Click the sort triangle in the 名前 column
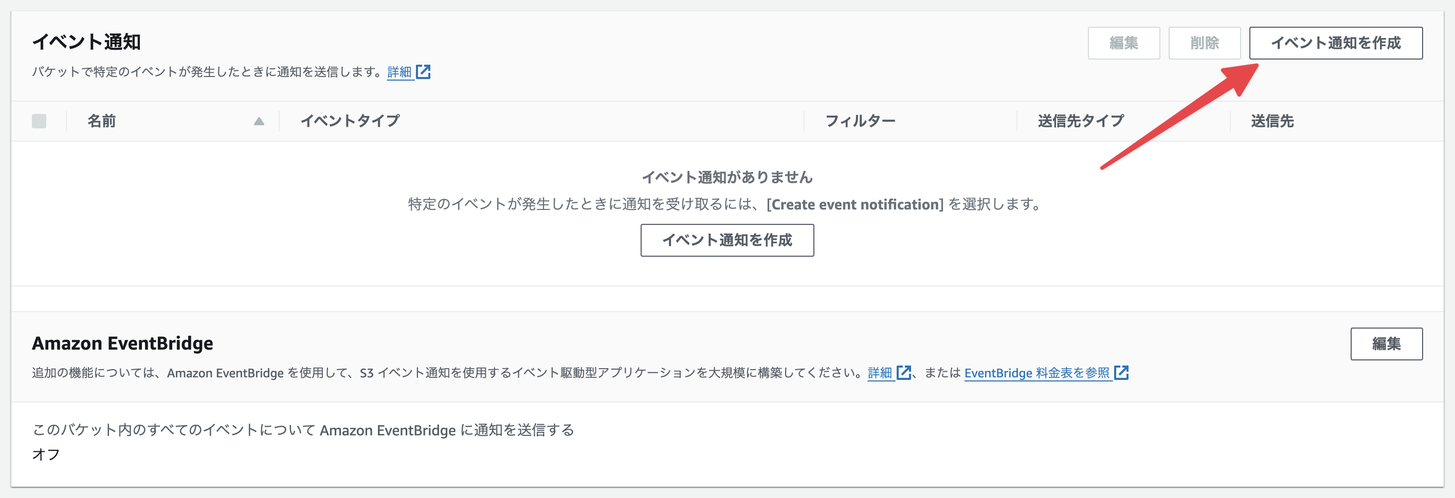1455x498 pixels. pos(259,121)
